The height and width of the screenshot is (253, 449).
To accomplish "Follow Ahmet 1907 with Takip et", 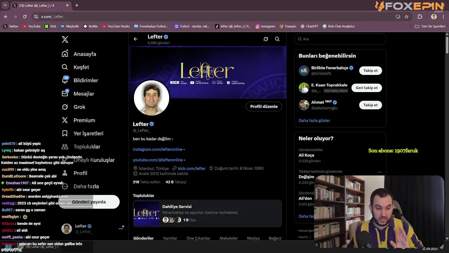I will pos(370,105).
